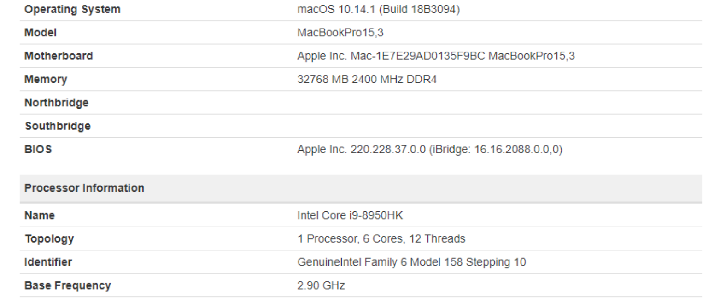
Task: Click the Southbridge label
Action: pyautogui.click(x=58, y=126)
